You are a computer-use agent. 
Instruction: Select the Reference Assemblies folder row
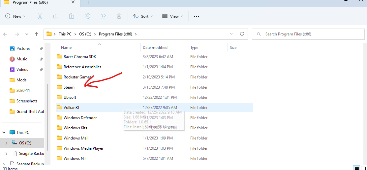click(154, 67)
